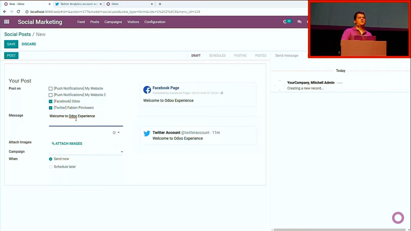The height and width of the screenshot is (231, 411).
Task: Click the site info icon in the address bar
Action: tap(27, 12)
